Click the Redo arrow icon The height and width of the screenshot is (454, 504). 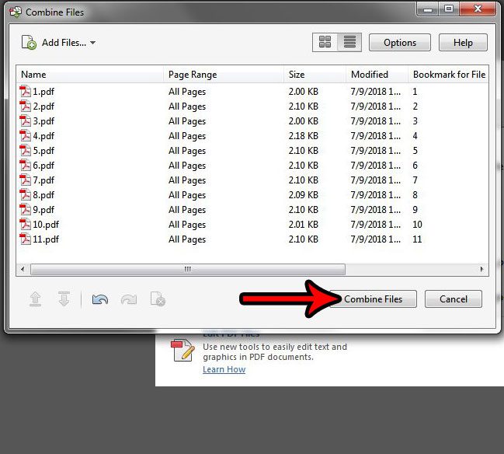[129, 299]
